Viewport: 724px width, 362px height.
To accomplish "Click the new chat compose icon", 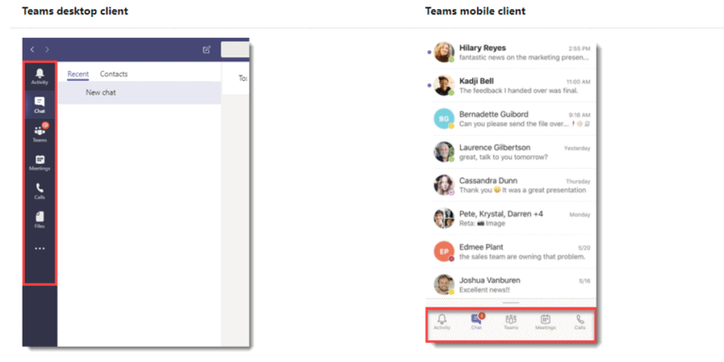I will (206, 50).
